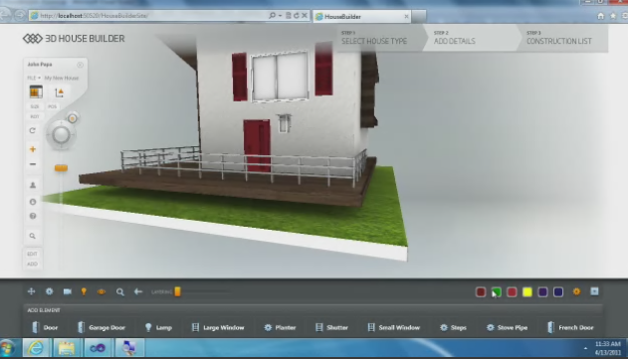Choose the POS mode button

(52, 106)
